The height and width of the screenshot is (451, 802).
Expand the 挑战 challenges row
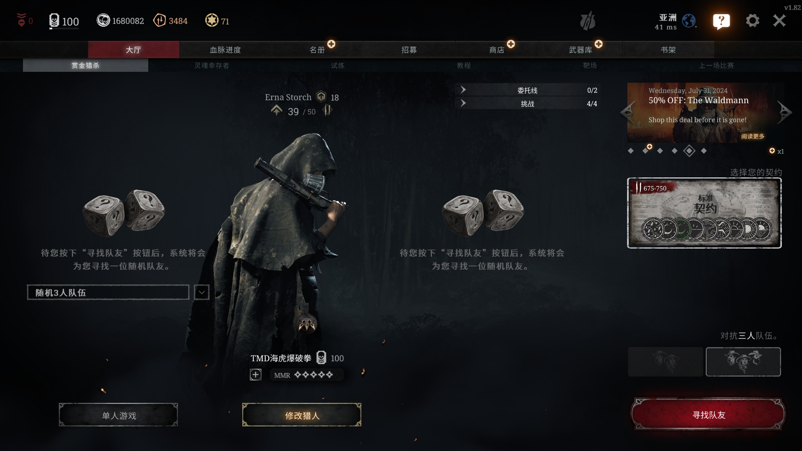tap(528, 104)
